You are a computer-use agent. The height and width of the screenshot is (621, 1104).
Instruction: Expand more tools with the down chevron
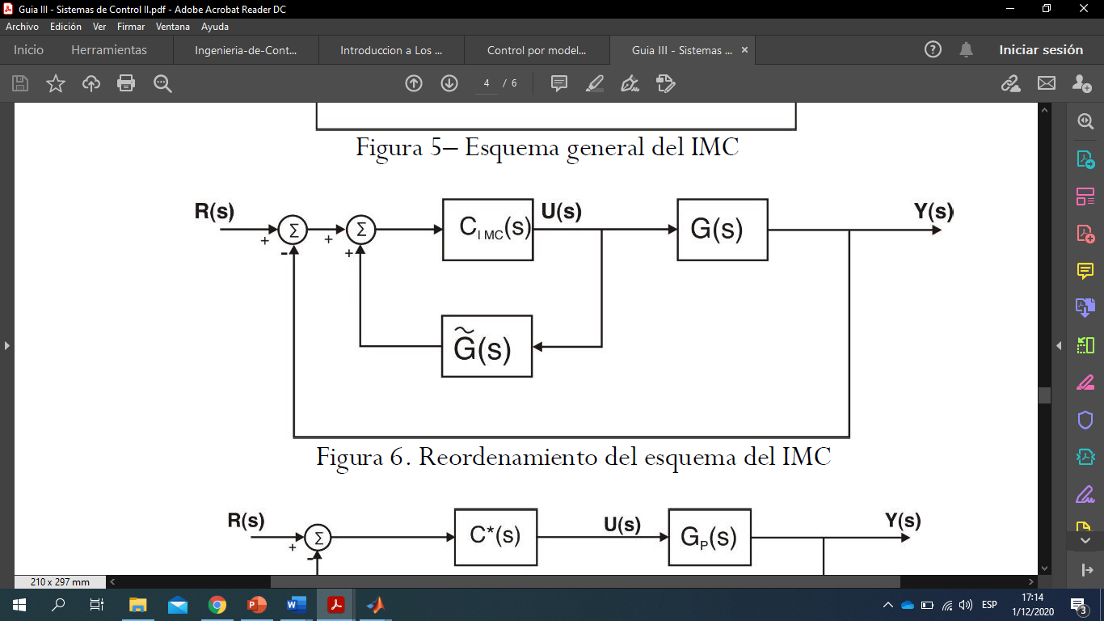pos(1085,540)
